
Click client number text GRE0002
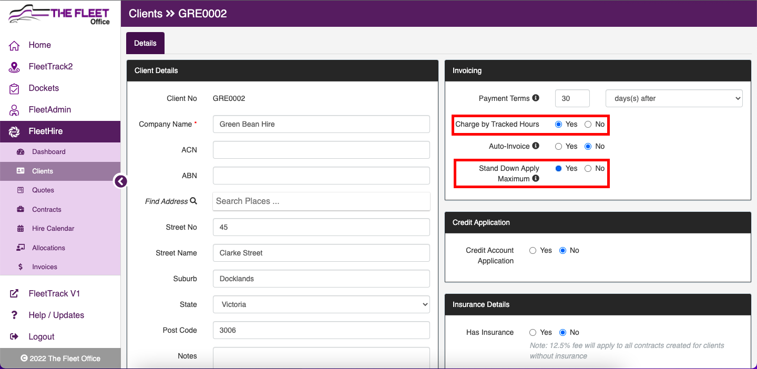[x=229, y=98]
